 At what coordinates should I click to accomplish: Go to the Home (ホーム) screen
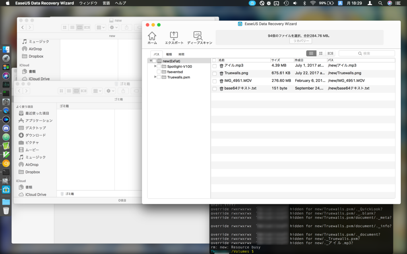(x=152, y=38)
